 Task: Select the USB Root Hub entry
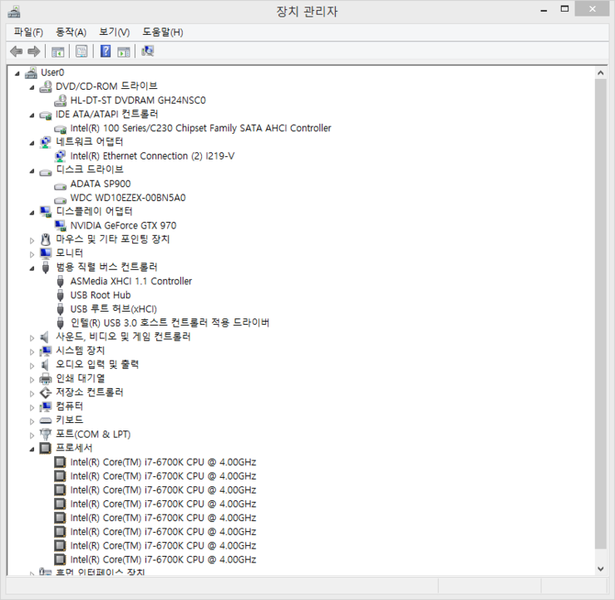click(x=101, y=295)
